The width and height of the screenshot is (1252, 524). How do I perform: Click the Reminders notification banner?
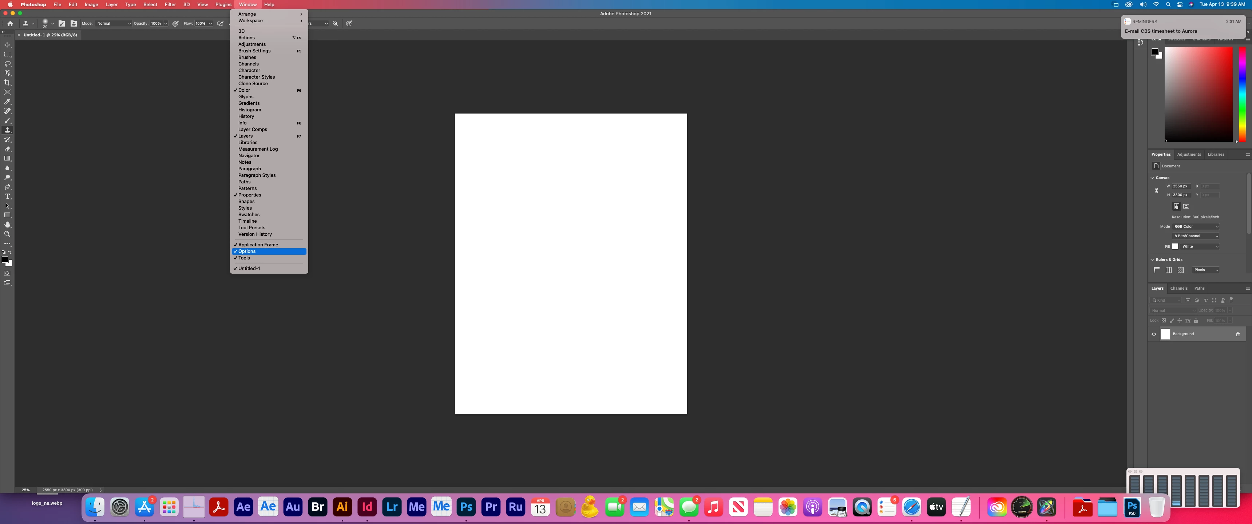coord(1183,27)
